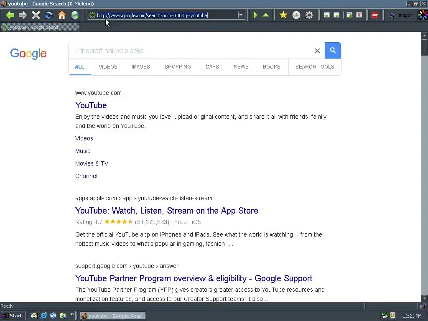Switch to the VIDEOS tab
Viewport: 428px width, 321px height.
click(108, 67)
